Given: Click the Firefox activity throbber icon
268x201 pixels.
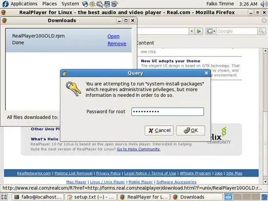Looking at the screenshot, I should 264,20.
